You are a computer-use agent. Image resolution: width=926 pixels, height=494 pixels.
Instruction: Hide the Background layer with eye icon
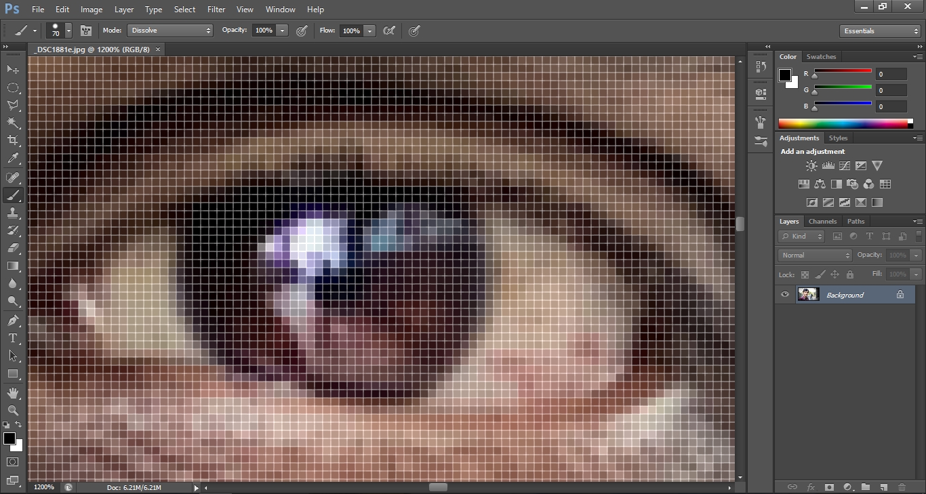[785, 295]
